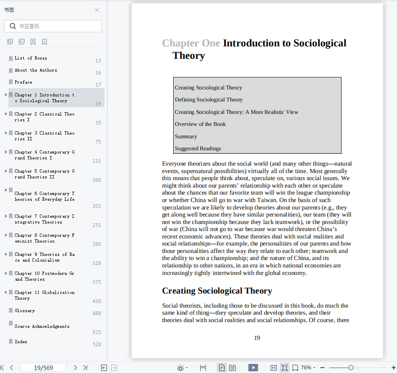Screen dimensions: 397x373
Task: Click the zoom slider handle
Action: [x=351, y=368]
